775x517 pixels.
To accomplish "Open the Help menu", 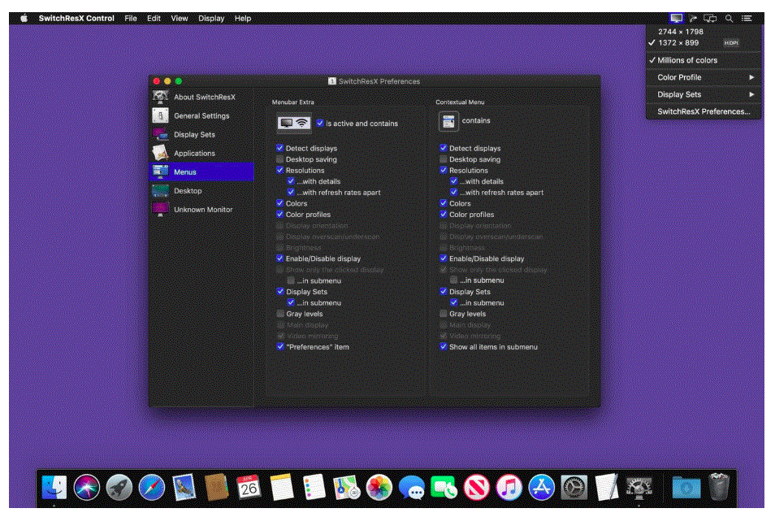I will click(243, 19).
